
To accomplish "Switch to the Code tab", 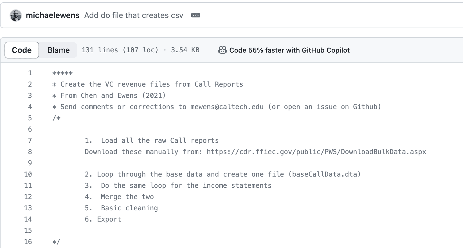I will click(x=22, y=50).
